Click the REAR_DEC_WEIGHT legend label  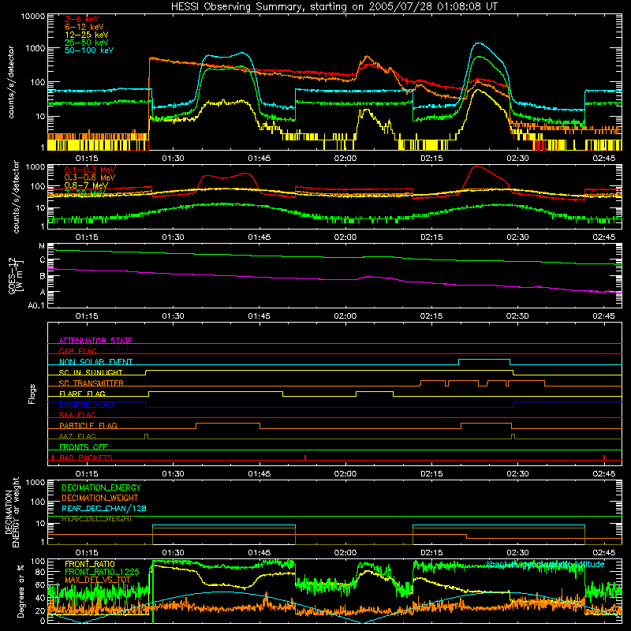(96, 519)
